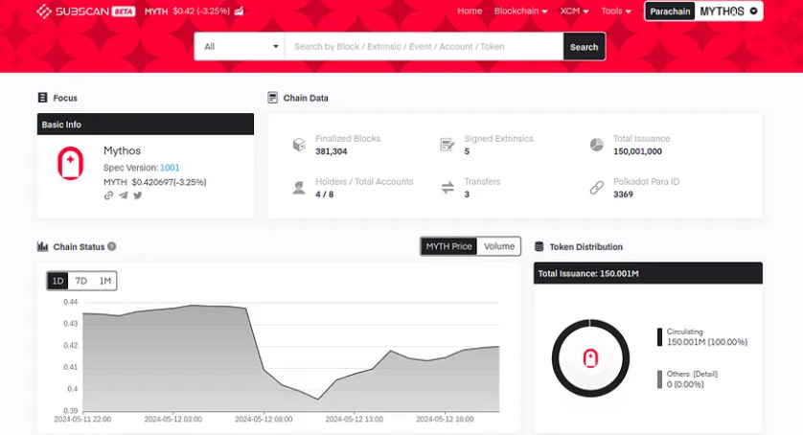Open the Others Detail link
The image size is (803, 435).
705,374
